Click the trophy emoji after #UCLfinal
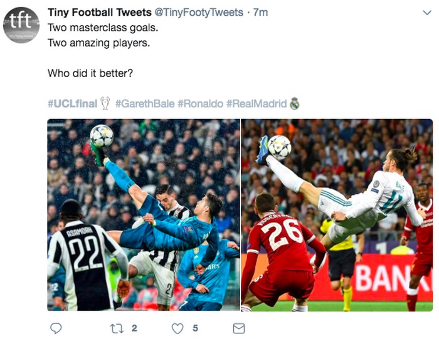This screenshot has width=439, height=339. pos(105,103)
